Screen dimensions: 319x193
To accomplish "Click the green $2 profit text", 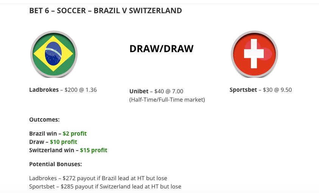I will [x=75, y=133].
